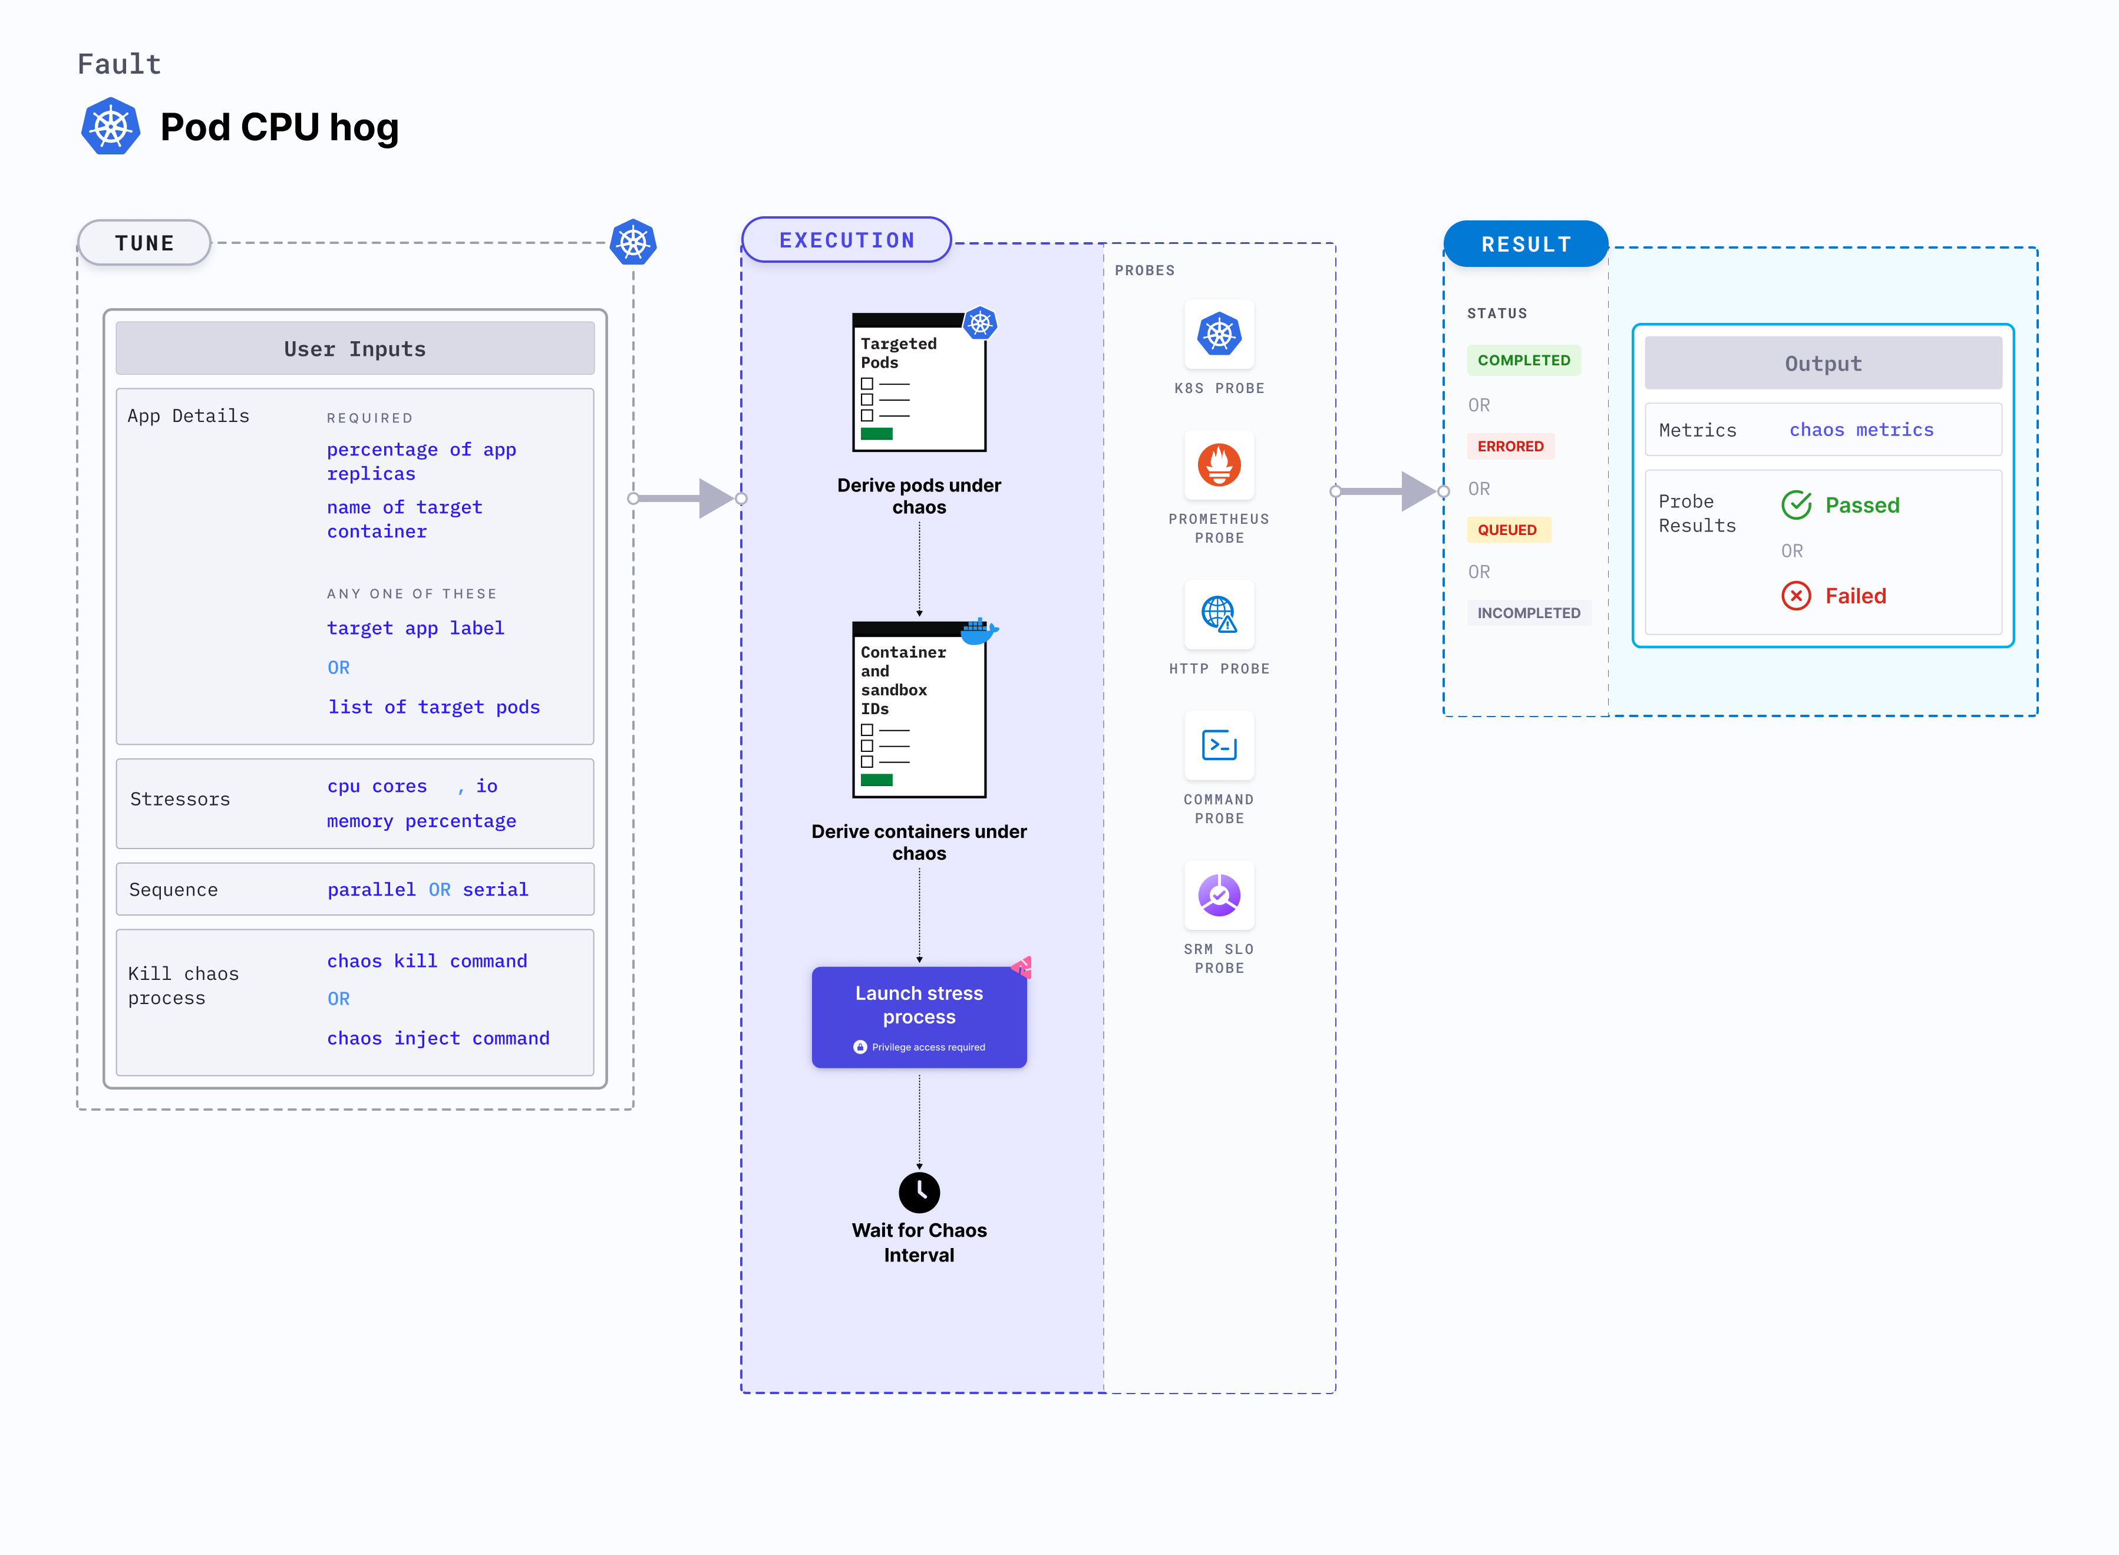Click the chaos metrics link in Output
The width and height of the screenshot is (2119, 1555).
pos(1861,430)
